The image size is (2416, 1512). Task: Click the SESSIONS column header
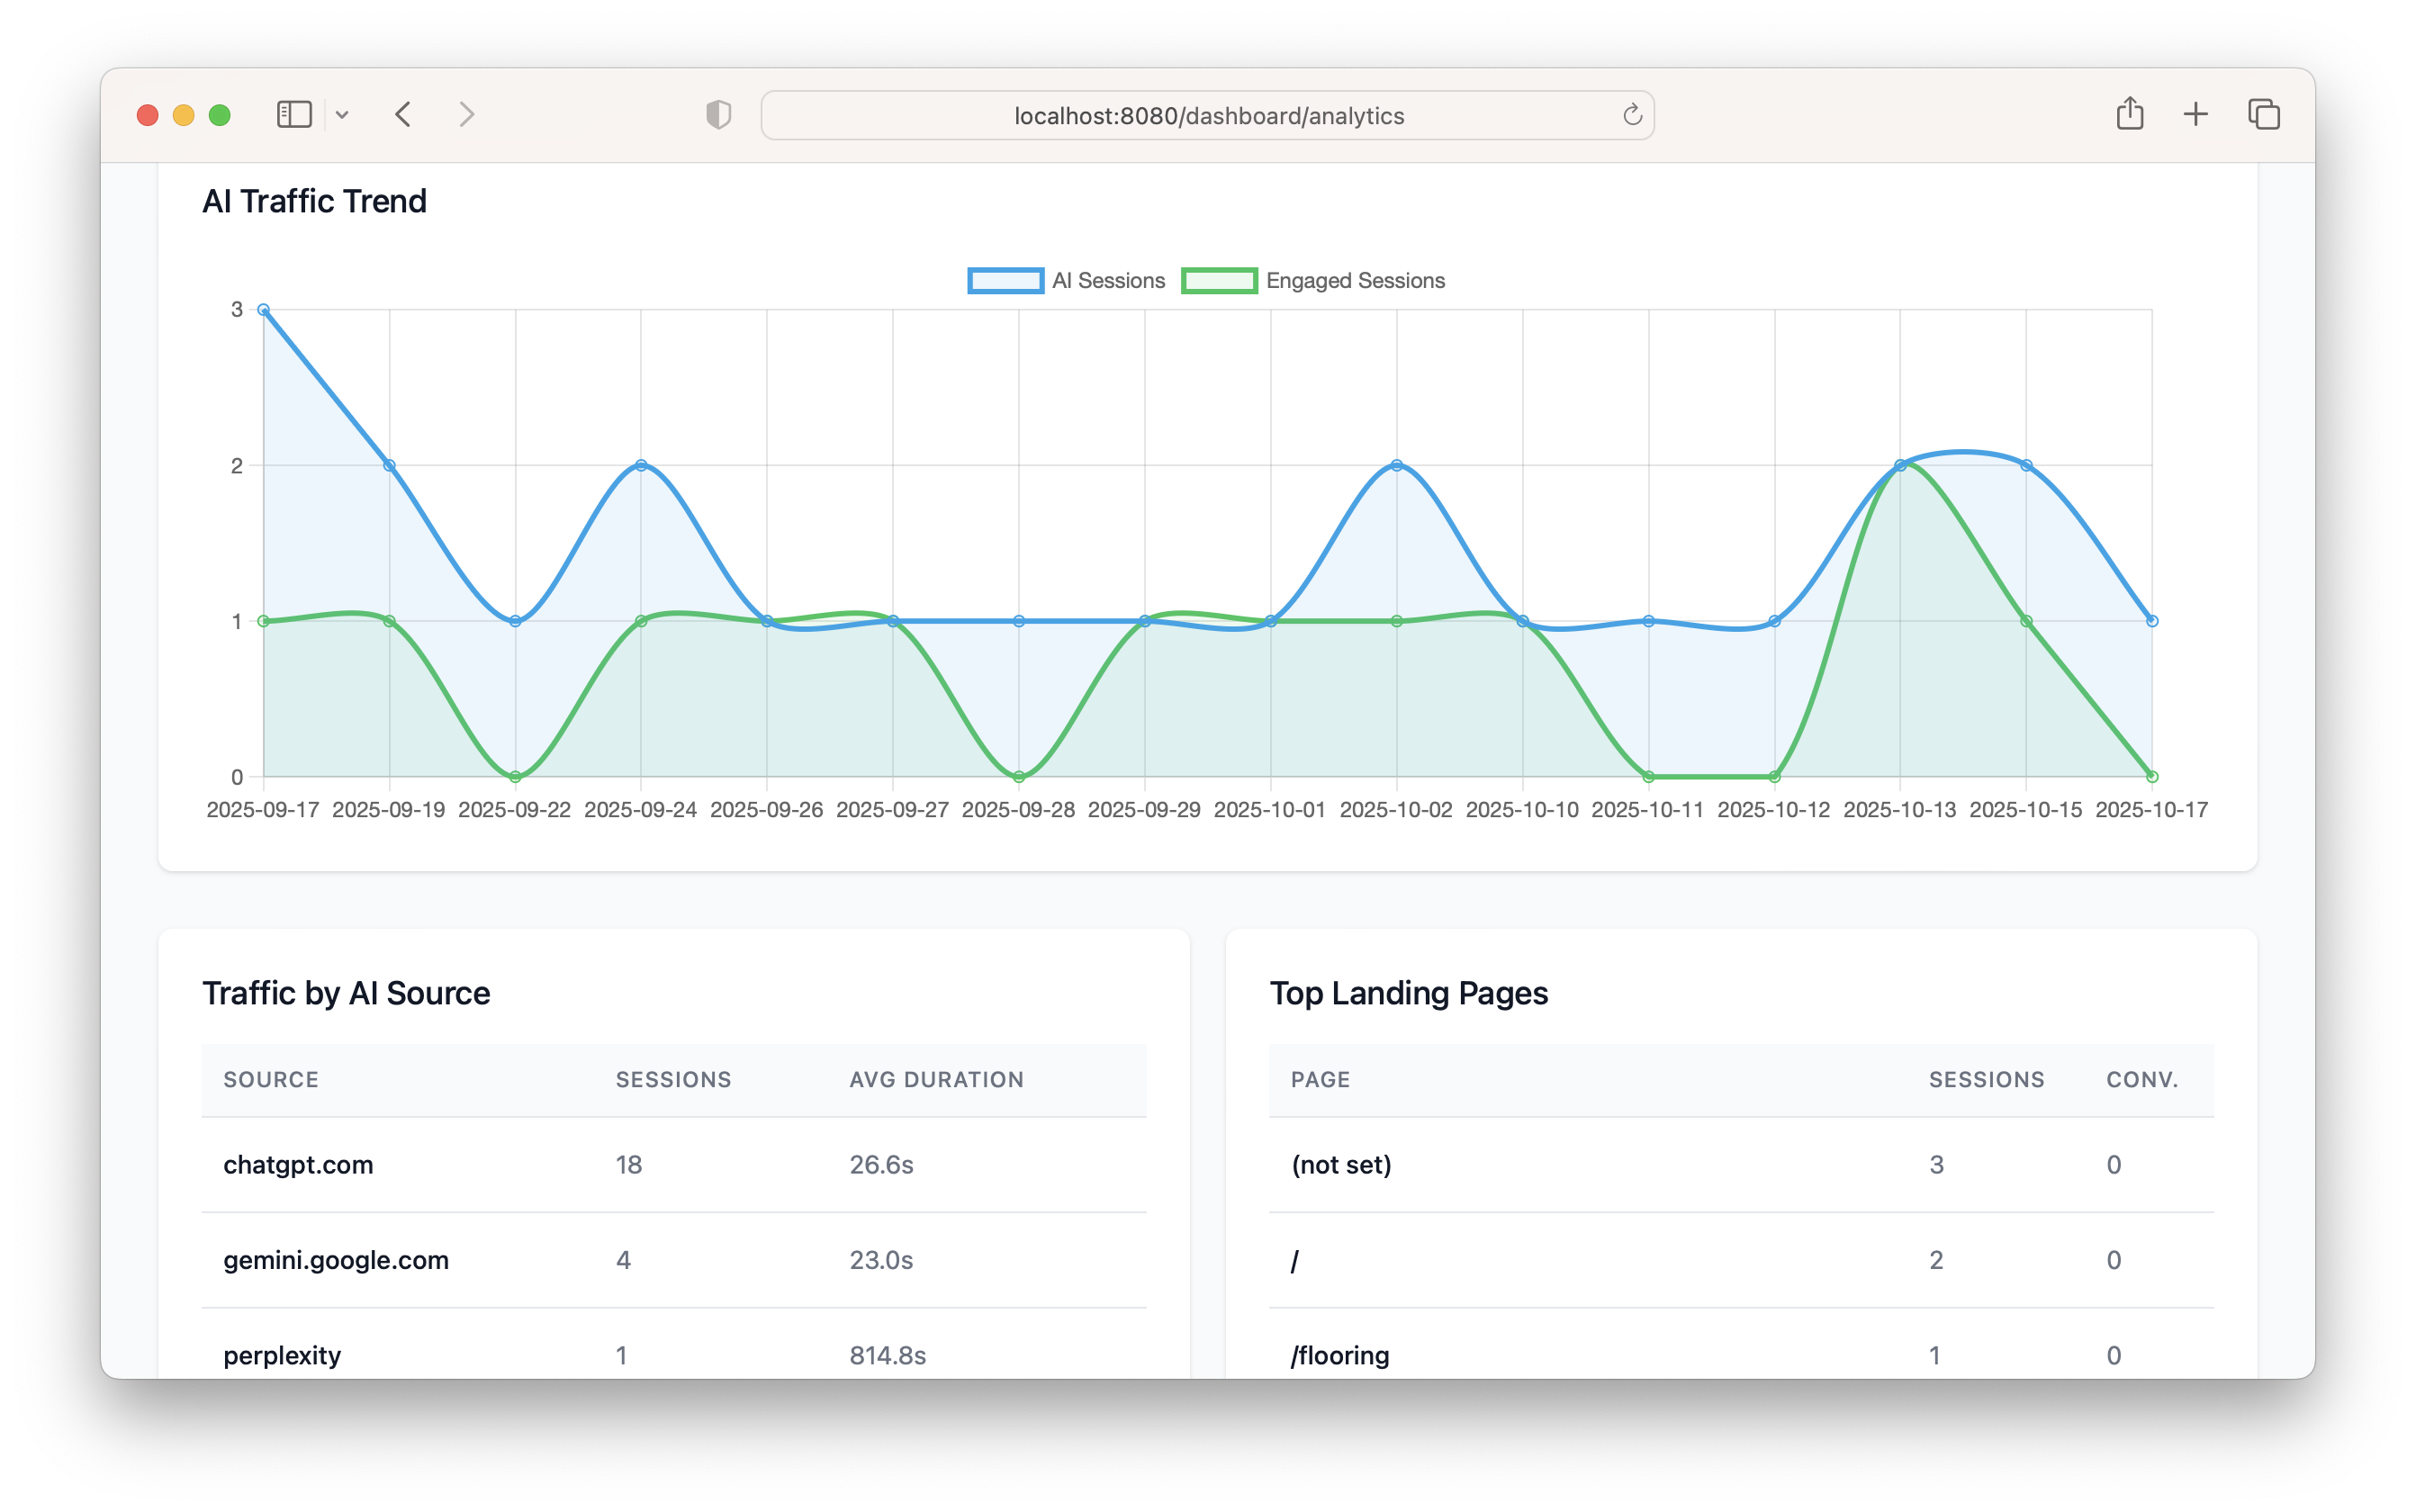pos(672,1079)
